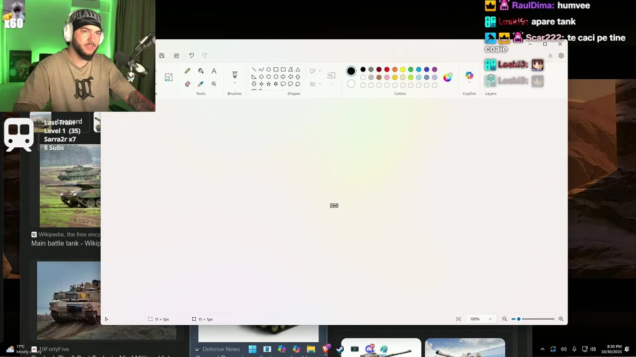636x357 pixels.
Task: Undo the last action in Paint
Action: pyautogui.click(x=191, y=56)
